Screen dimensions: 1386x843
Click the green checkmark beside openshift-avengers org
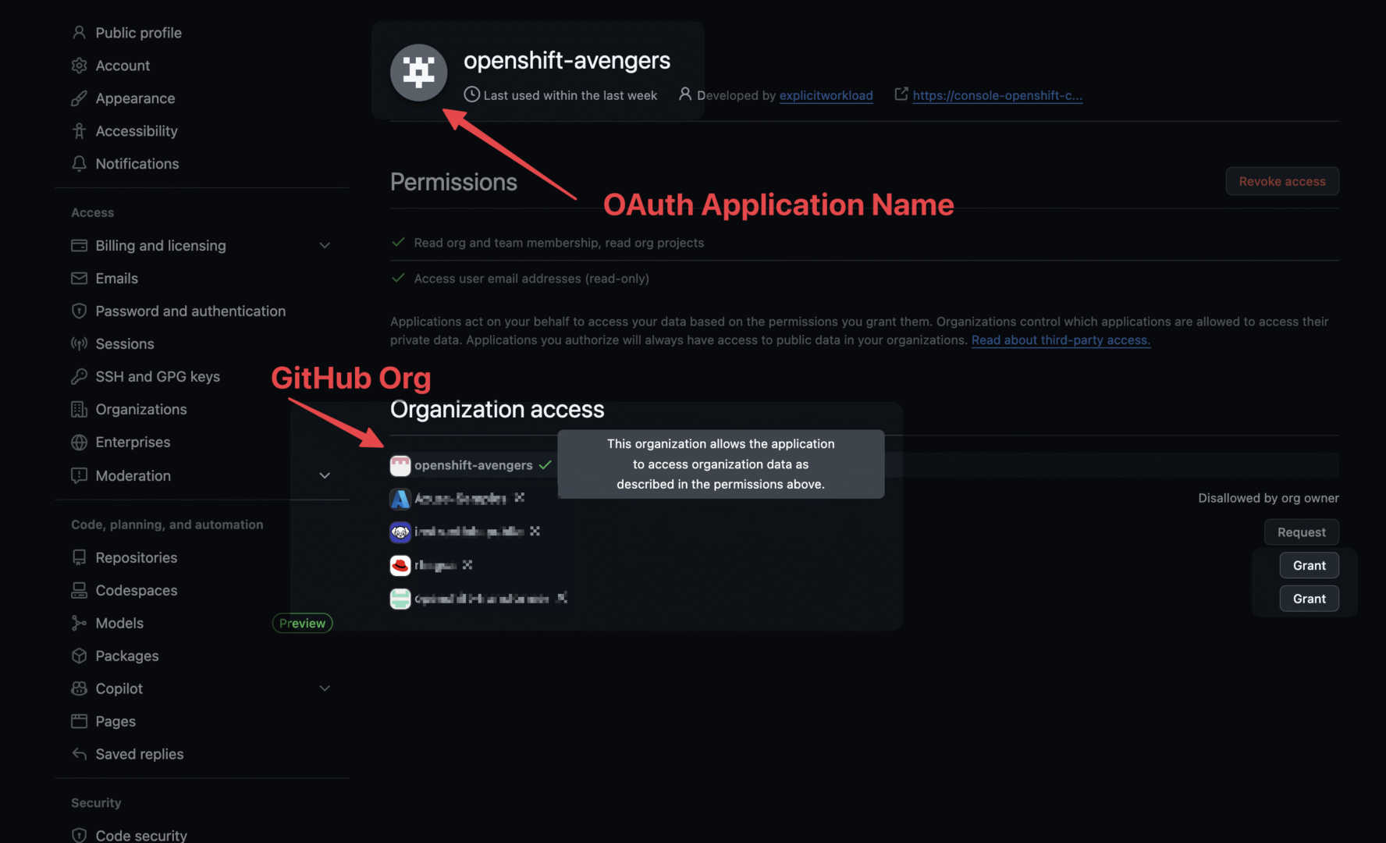click(x=545, y=465)
